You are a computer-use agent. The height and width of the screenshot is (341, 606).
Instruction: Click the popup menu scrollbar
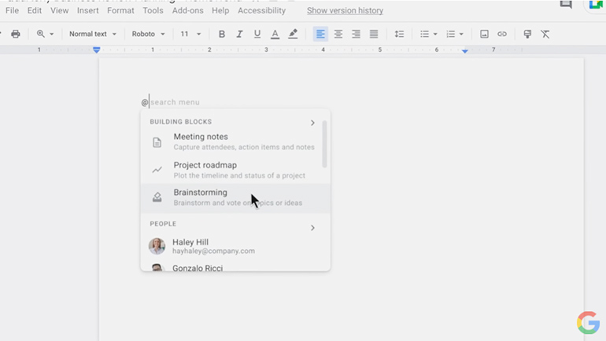coord(324,145)
